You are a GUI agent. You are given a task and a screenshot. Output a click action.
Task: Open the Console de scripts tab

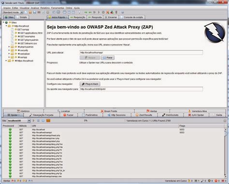tap(132, 17)
